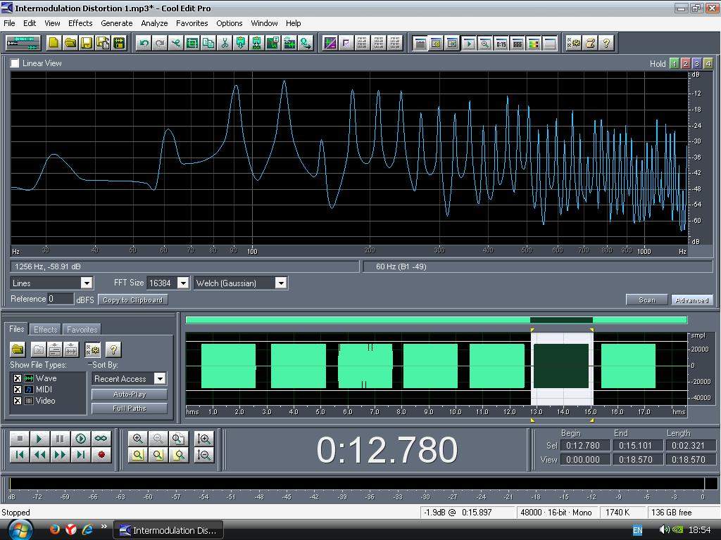Click the scissors Cut icon in the toolbar
Image resolution: width=721 pixels, height=540 pixels.
click(225, 43)
